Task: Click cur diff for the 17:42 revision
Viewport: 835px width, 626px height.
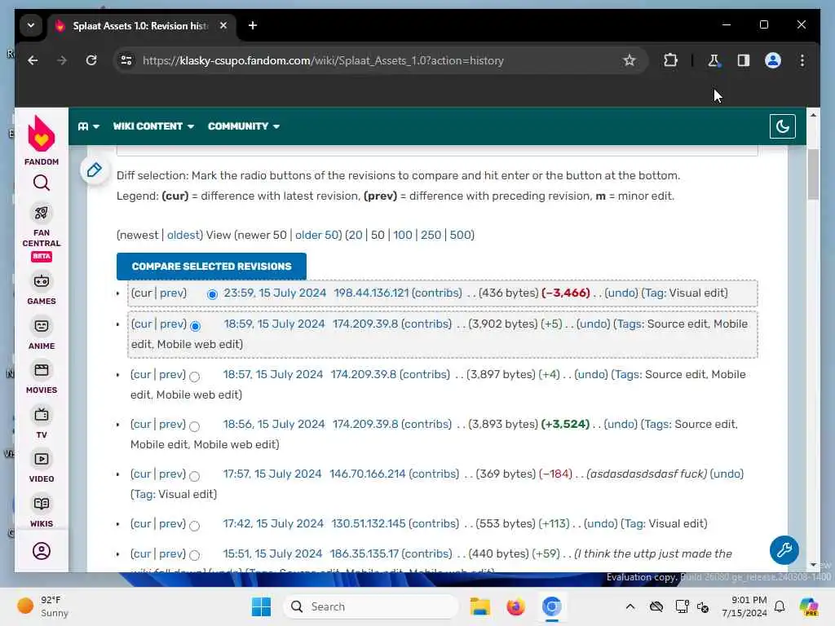Action: pos(142,524)
